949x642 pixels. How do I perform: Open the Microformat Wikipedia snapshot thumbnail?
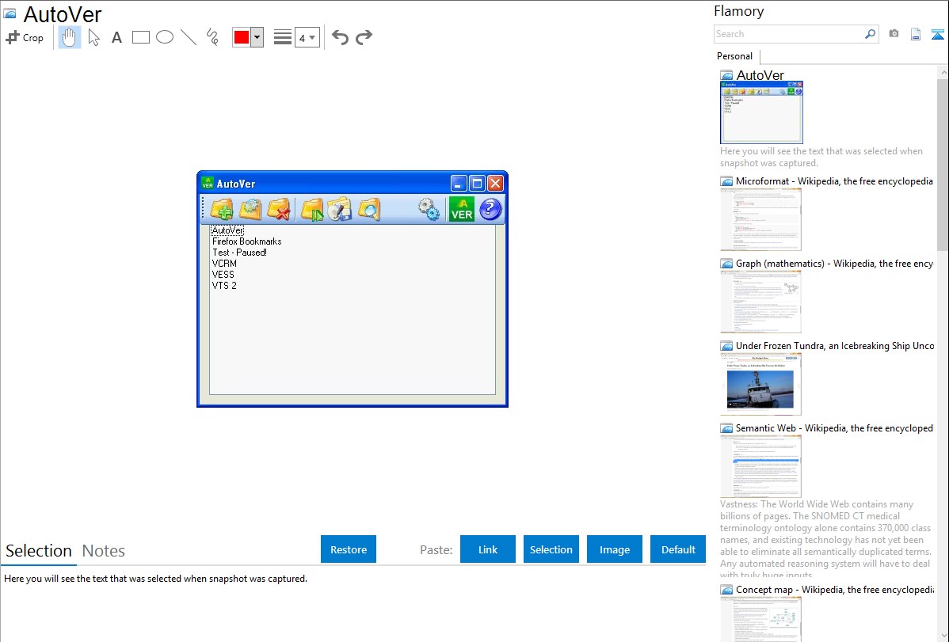(760, 219)
